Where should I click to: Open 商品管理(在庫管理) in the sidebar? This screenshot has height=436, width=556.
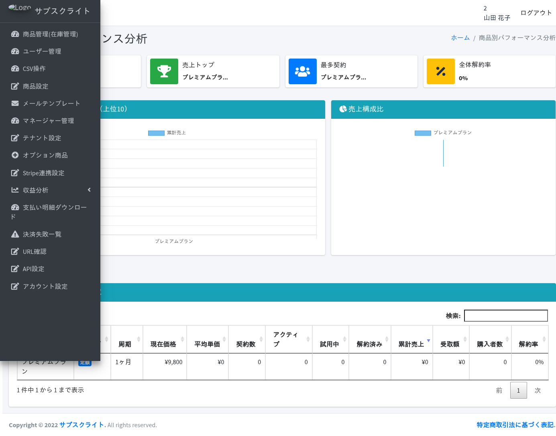[50, 34]
